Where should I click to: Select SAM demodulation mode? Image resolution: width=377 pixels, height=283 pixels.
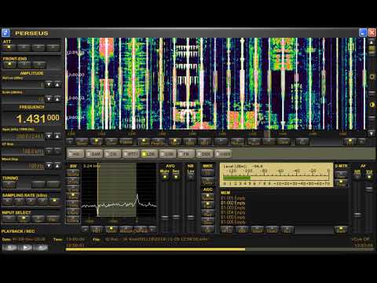pos(94,154)
